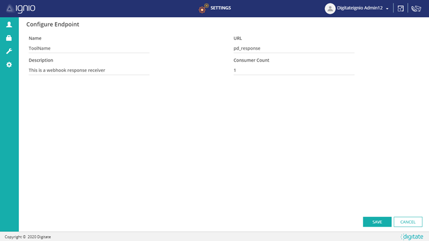Open the lock icon in sidebar
The image size is (429, 241).
pyautogui.click(x=9, y=38)
